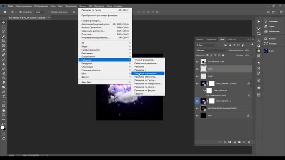This screenshot has width=285, height=160.
Task: Select the Move tool in the left toolbar
Action: point(4,23)
